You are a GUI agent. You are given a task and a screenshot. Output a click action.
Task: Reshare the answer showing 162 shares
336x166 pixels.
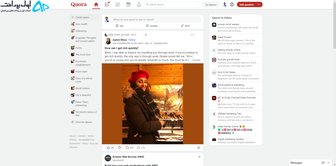(x=129, y=148)
